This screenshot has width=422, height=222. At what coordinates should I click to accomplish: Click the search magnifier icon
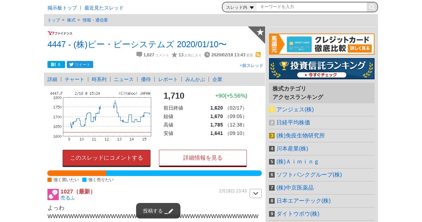tap(372, 7)
